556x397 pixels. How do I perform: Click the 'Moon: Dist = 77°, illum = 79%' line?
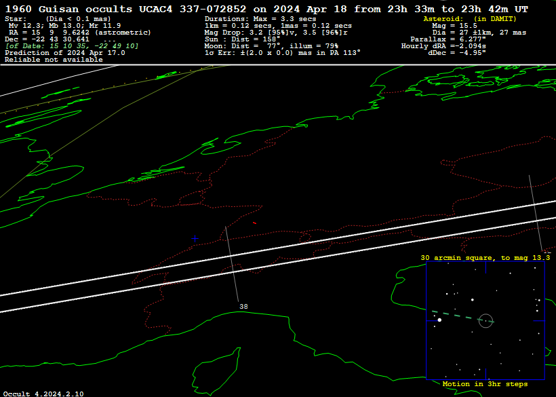[x=271, y=46]
